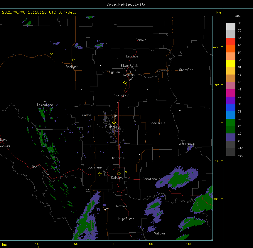253x248 pixels.
Task: Click the yellow diamond marker at Calgary
Action: (x=119, y=173)
